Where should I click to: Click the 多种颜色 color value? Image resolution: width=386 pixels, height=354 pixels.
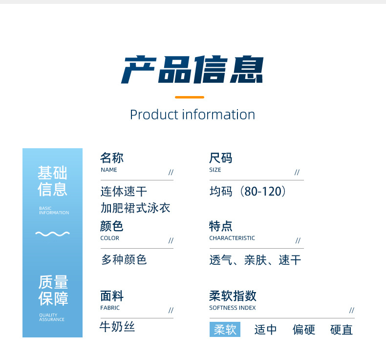pos(124,260)
